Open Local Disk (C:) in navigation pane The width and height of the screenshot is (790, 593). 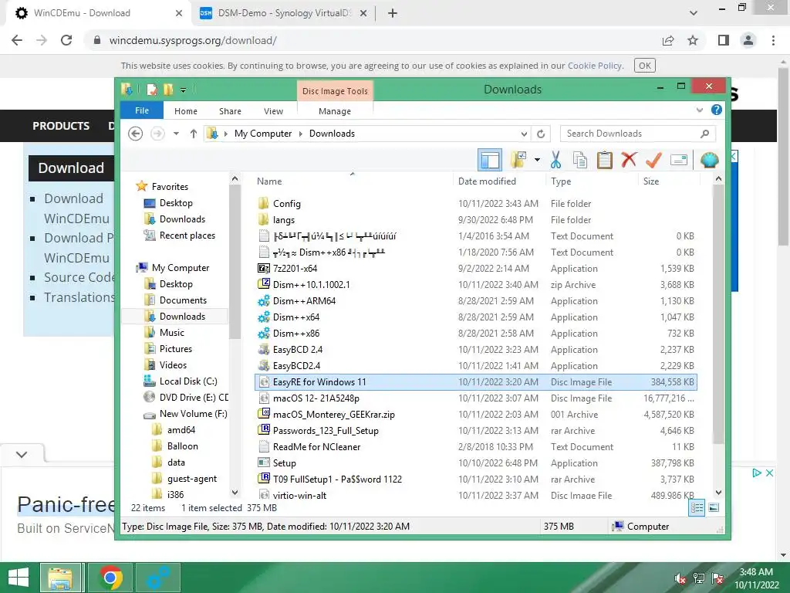click(x=188, y=381)
